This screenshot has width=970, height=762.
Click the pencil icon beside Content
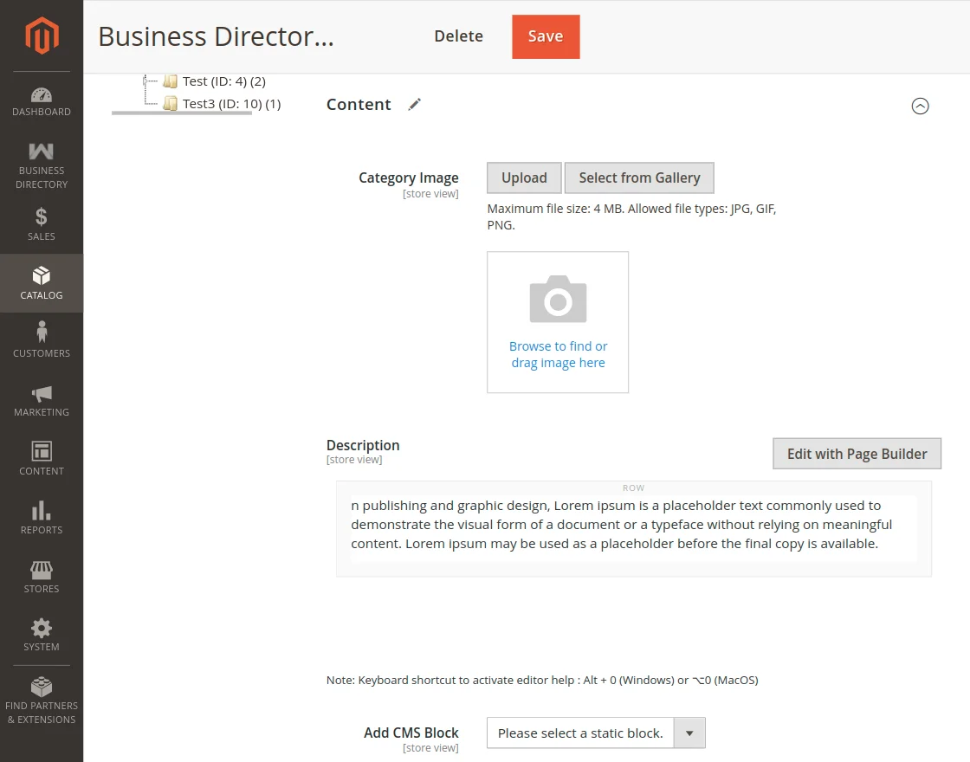(x=415, y=104)
